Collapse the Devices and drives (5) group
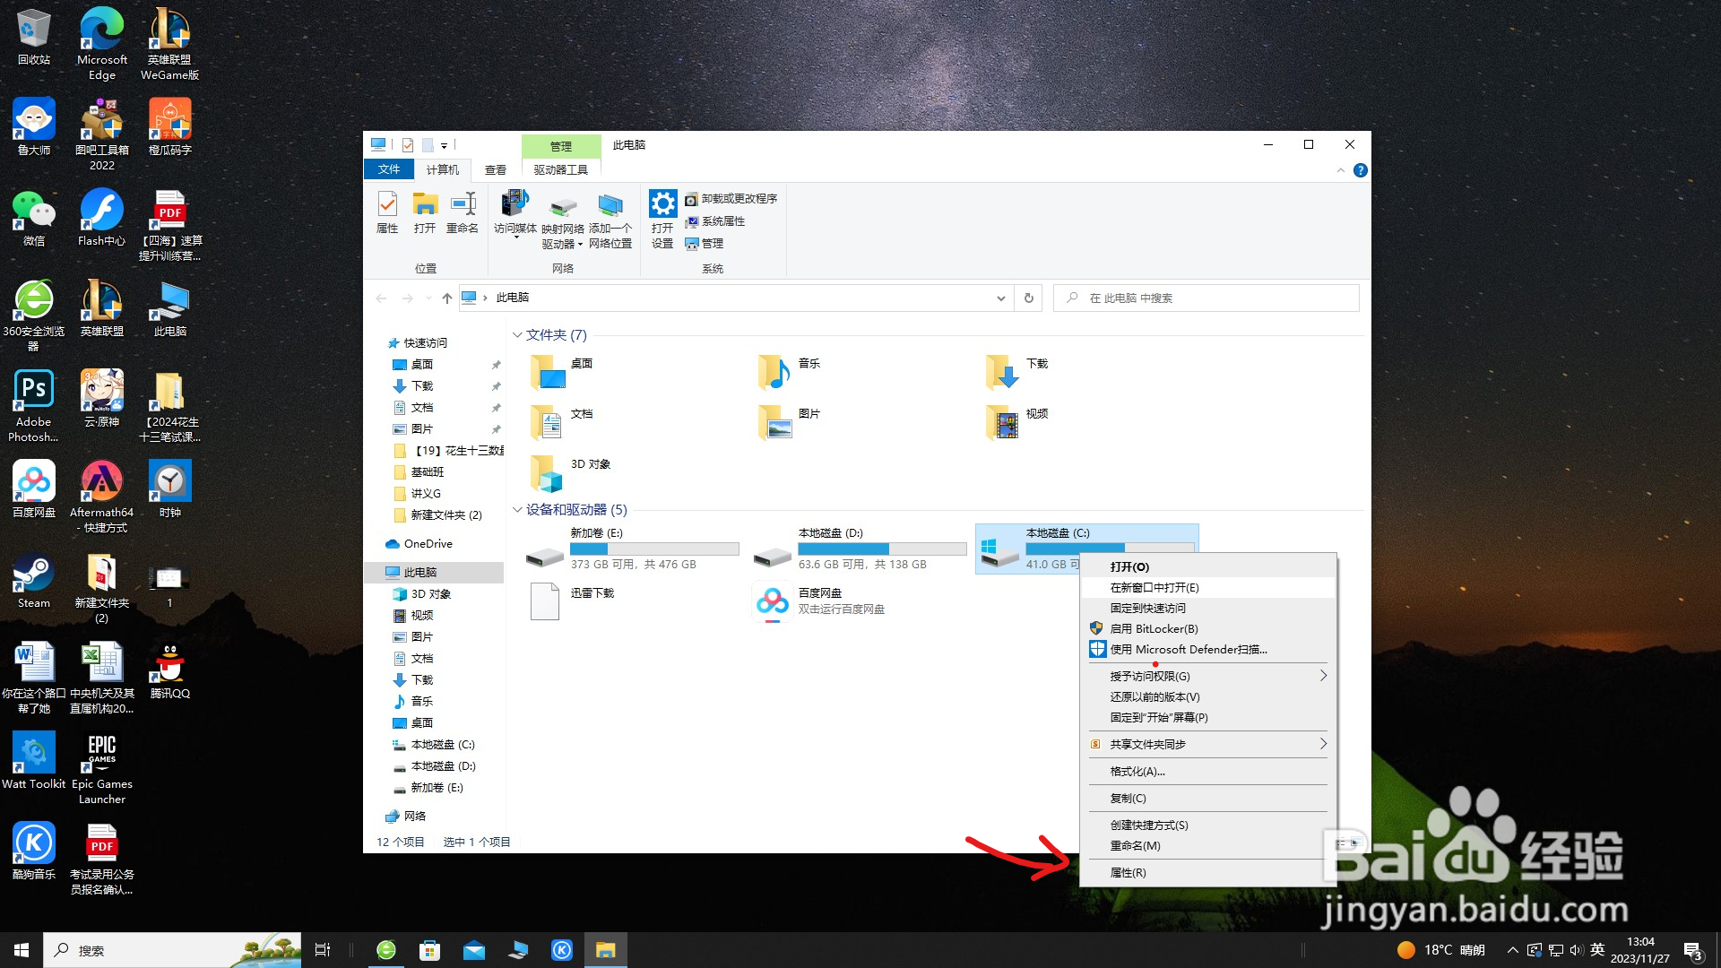Image resolution: width=1721 pixels, height=968 pixels. click(517, 510)
